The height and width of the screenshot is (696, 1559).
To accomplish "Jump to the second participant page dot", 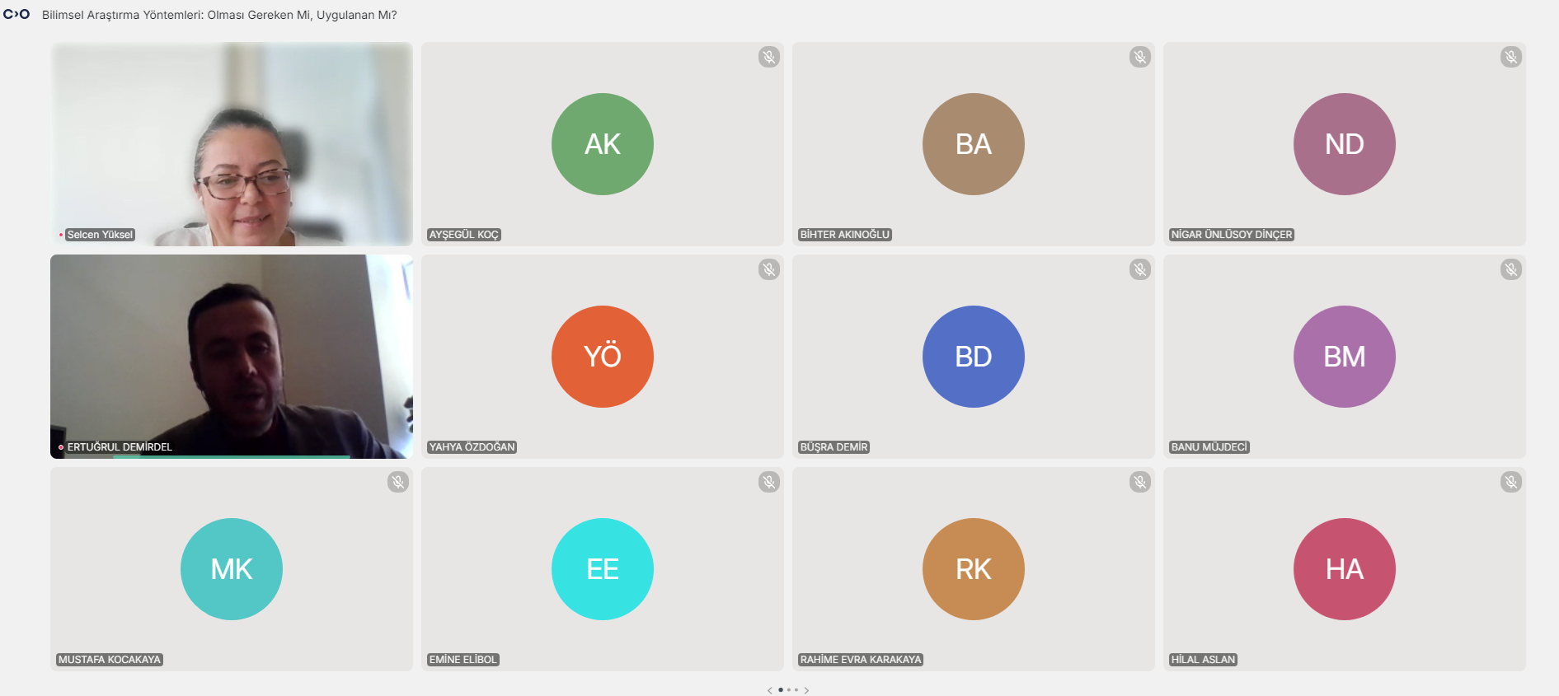I will coord(789,690).
